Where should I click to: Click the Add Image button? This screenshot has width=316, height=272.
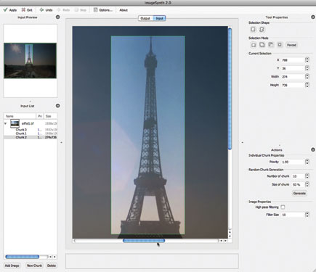point(12,265)
